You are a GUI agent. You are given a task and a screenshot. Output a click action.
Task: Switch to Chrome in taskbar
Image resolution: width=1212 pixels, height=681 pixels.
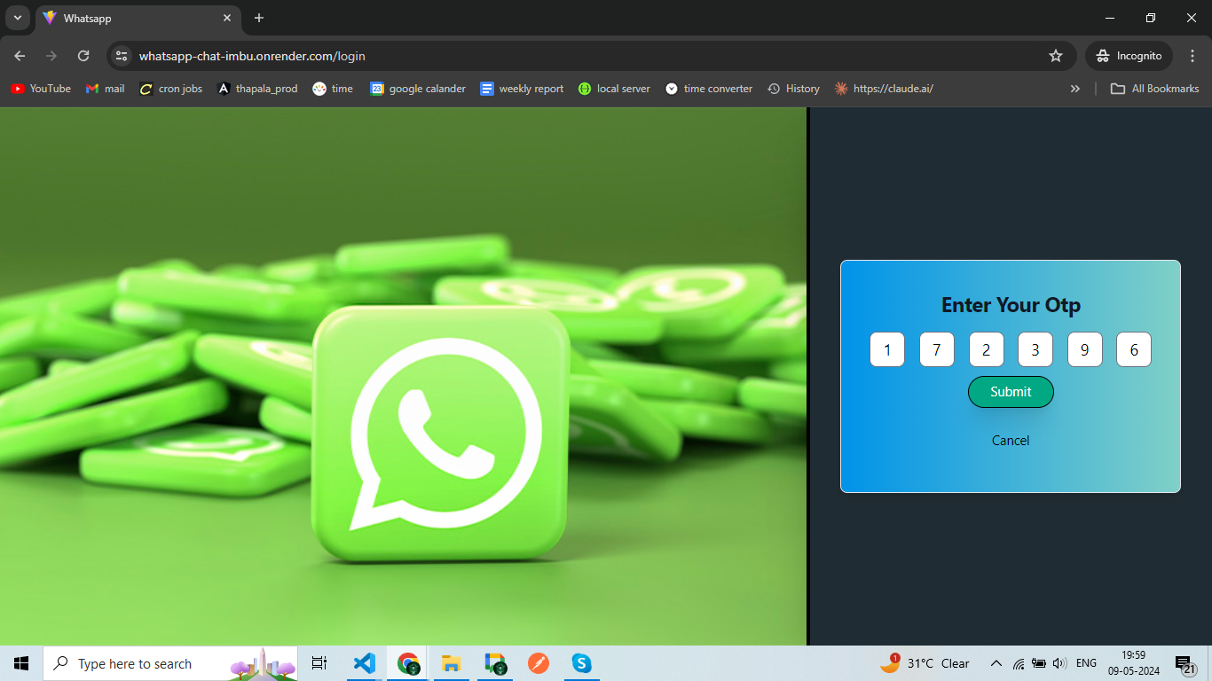(408, 663)
